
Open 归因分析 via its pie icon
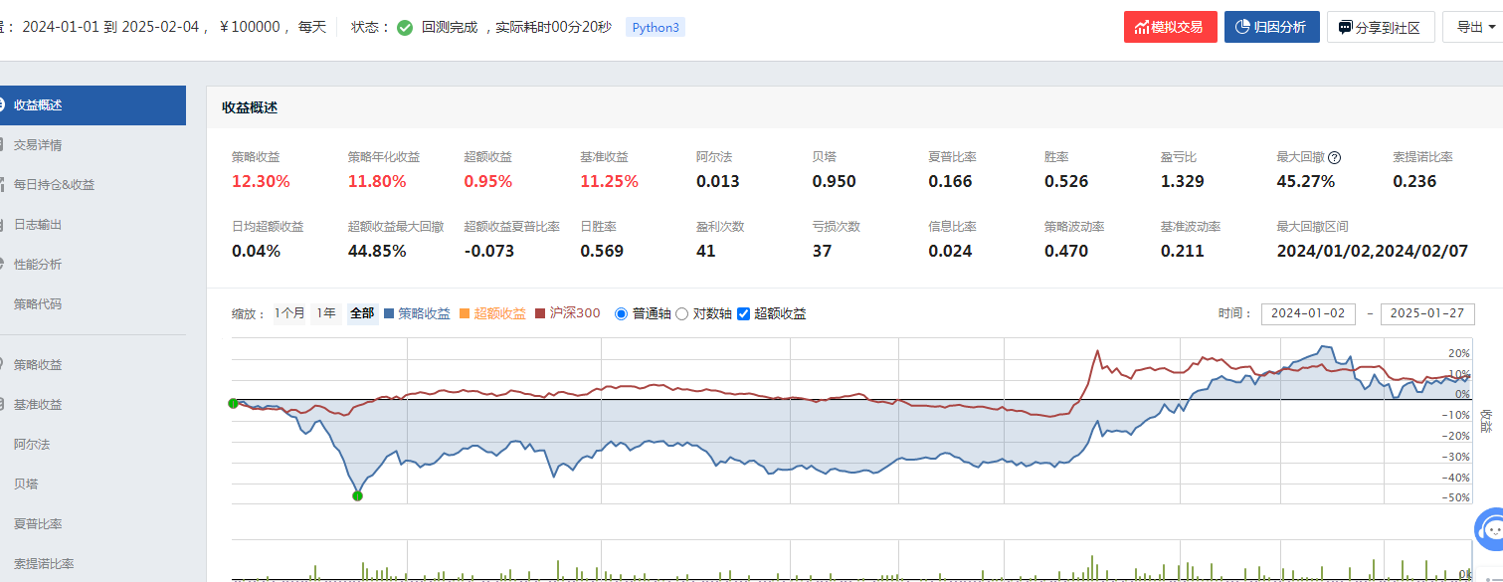tap(1242, 27)
